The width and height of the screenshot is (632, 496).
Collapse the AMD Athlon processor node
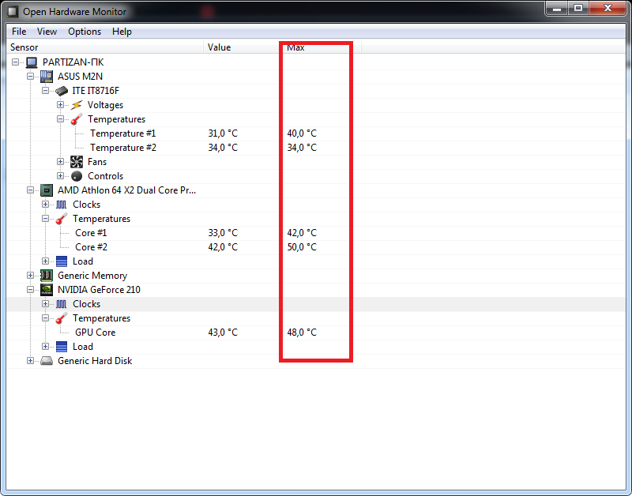click(x=30, y=190)
